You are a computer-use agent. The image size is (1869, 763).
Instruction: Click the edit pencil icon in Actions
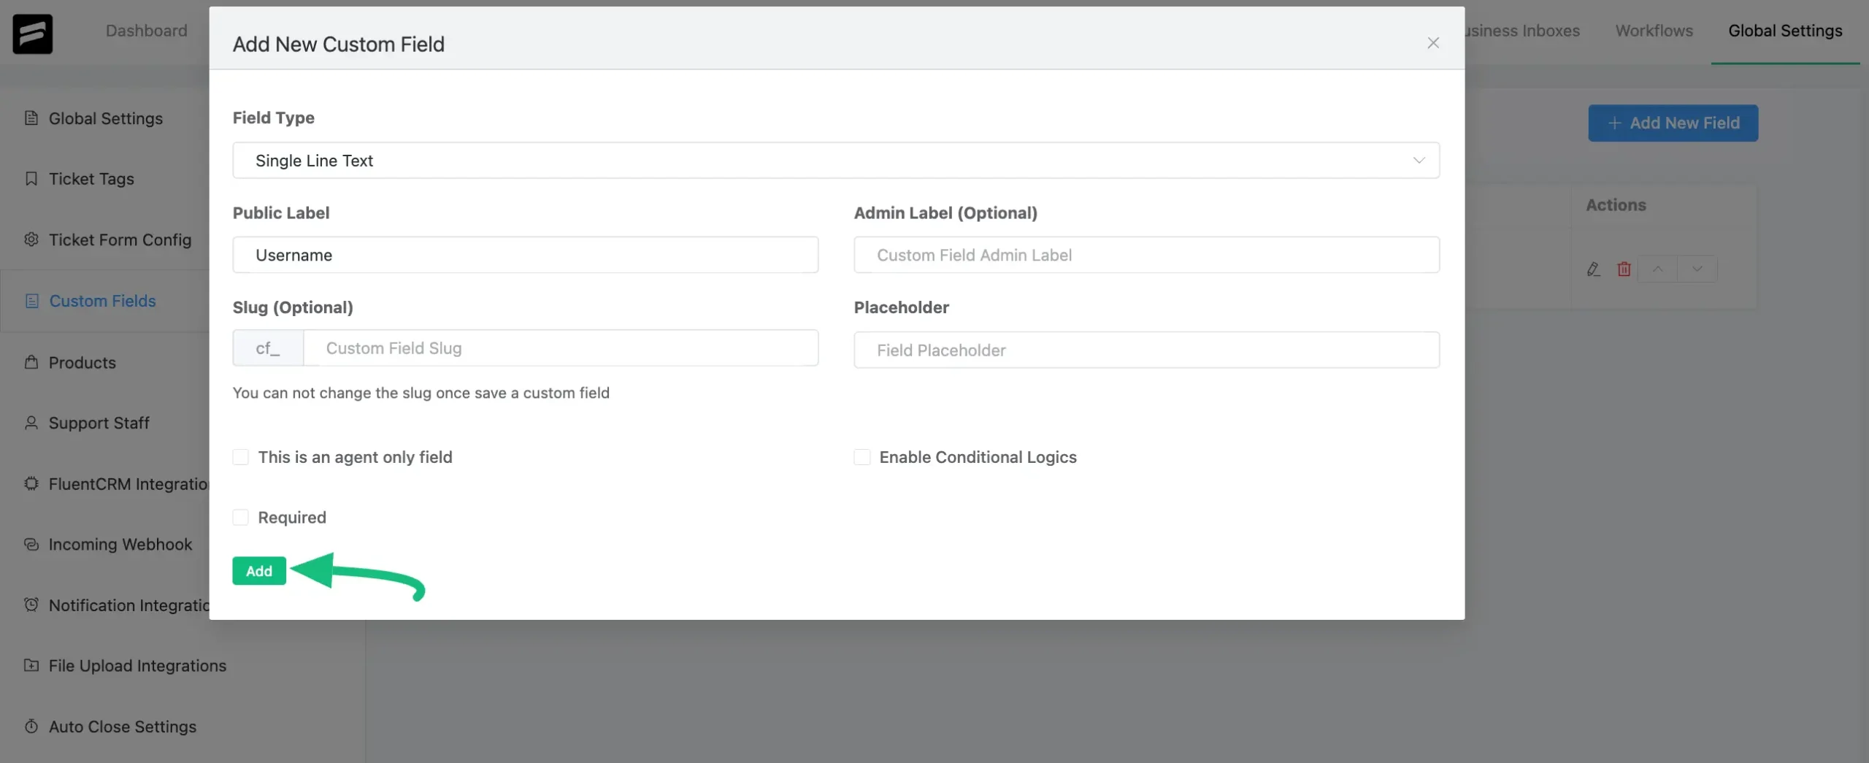click(1593, 269)
